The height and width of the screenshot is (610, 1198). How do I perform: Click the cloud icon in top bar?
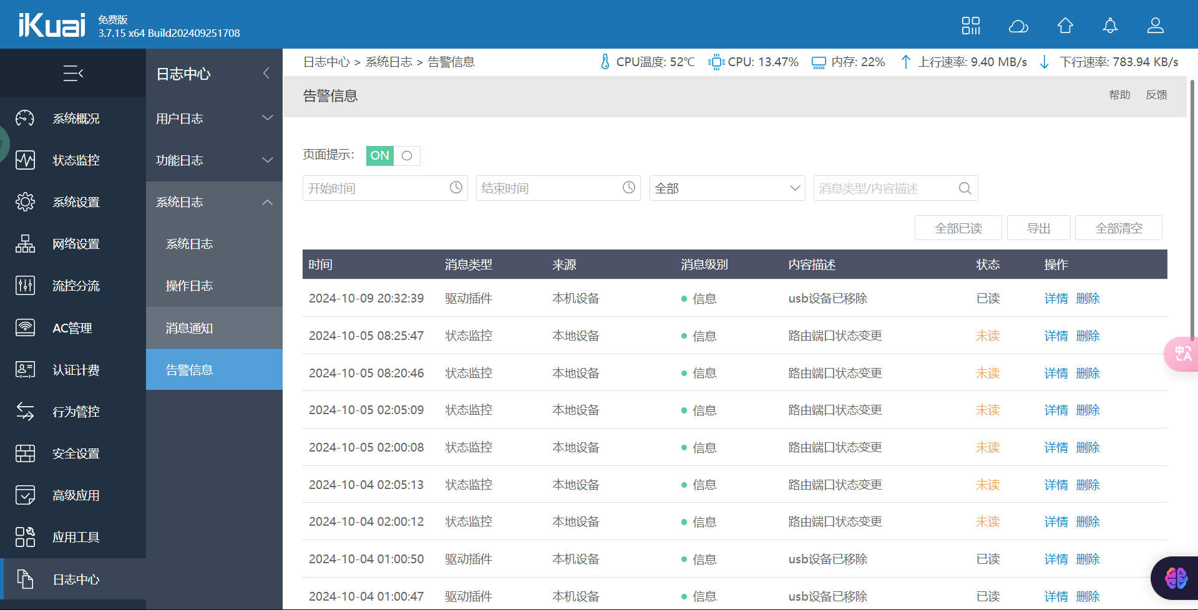tap(1018, 26)
